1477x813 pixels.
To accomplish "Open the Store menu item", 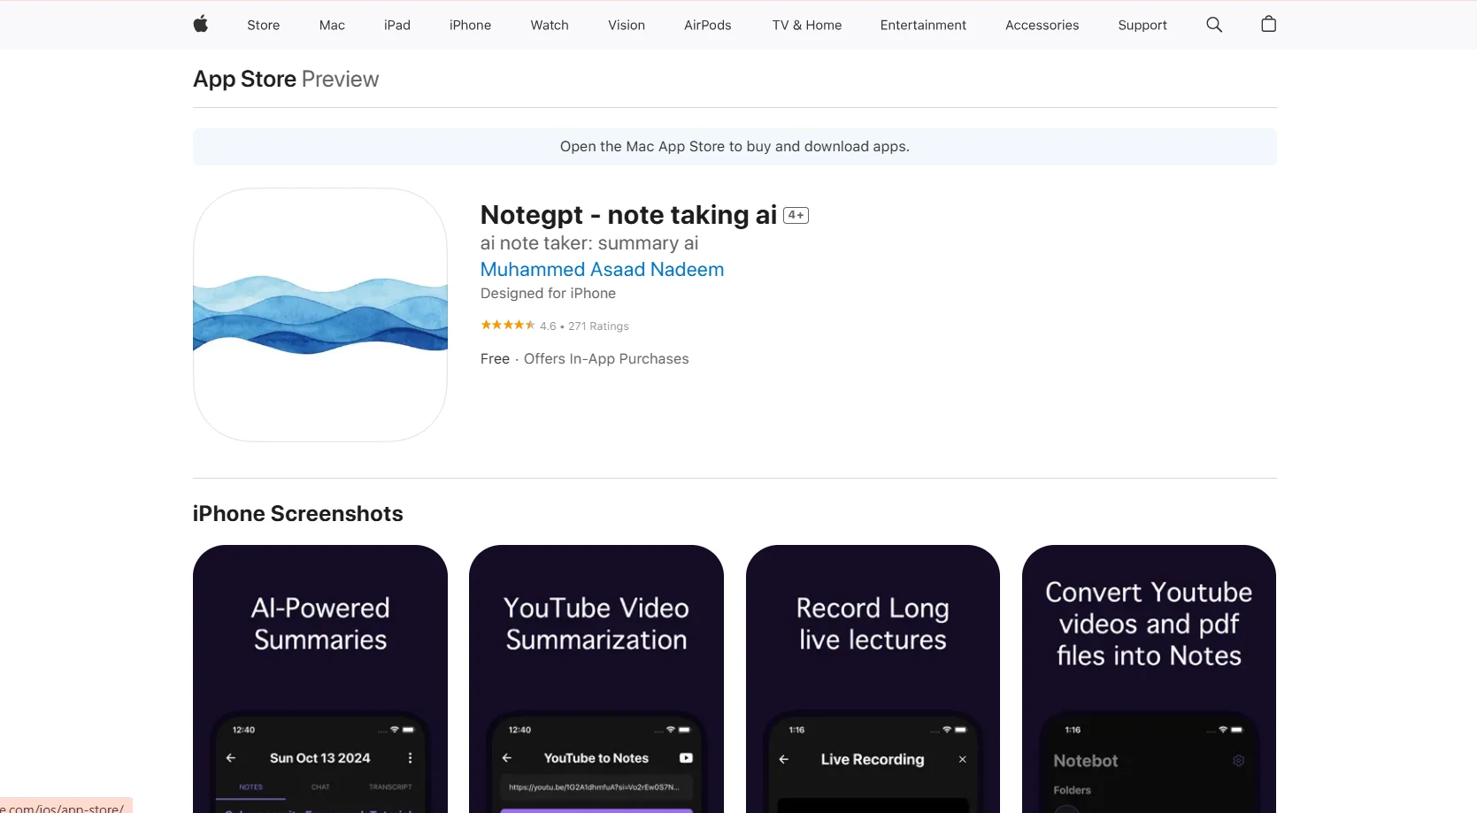I will tap(263, 25).
